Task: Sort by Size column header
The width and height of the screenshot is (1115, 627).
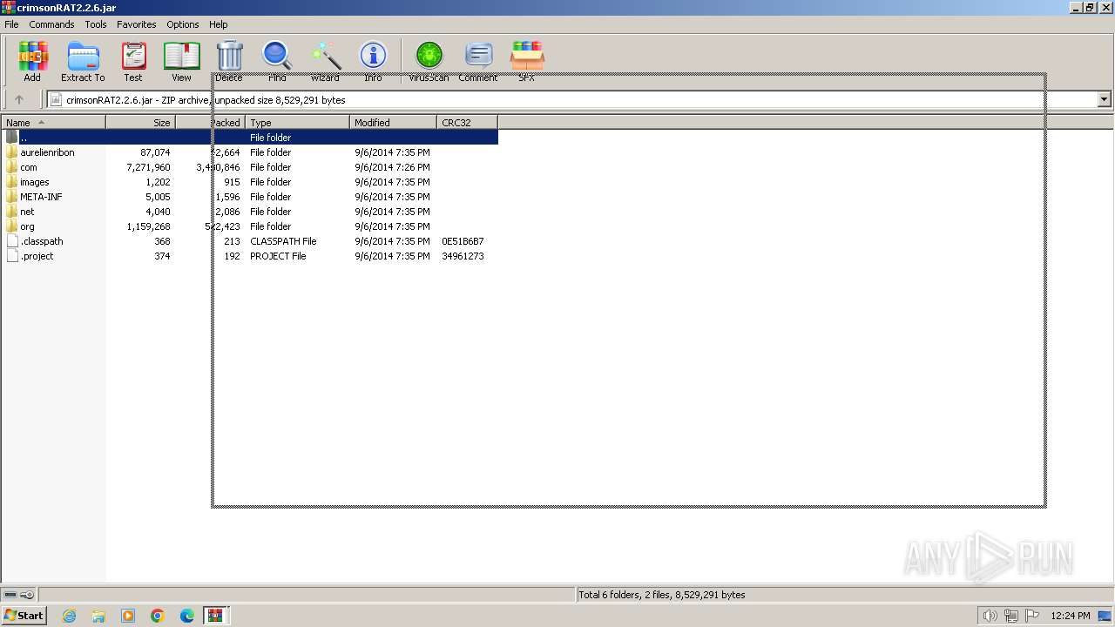Action: [141, 123]
